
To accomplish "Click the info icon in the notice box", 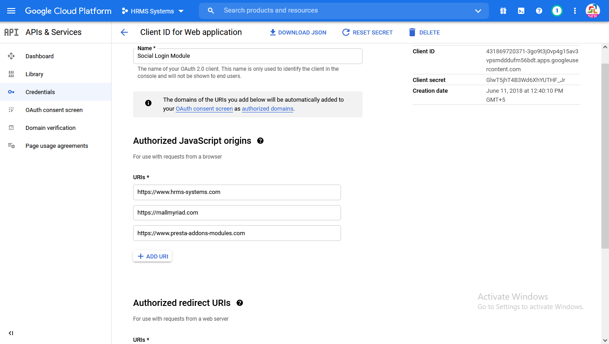I will pyautogui.click(x=148, y=103).
